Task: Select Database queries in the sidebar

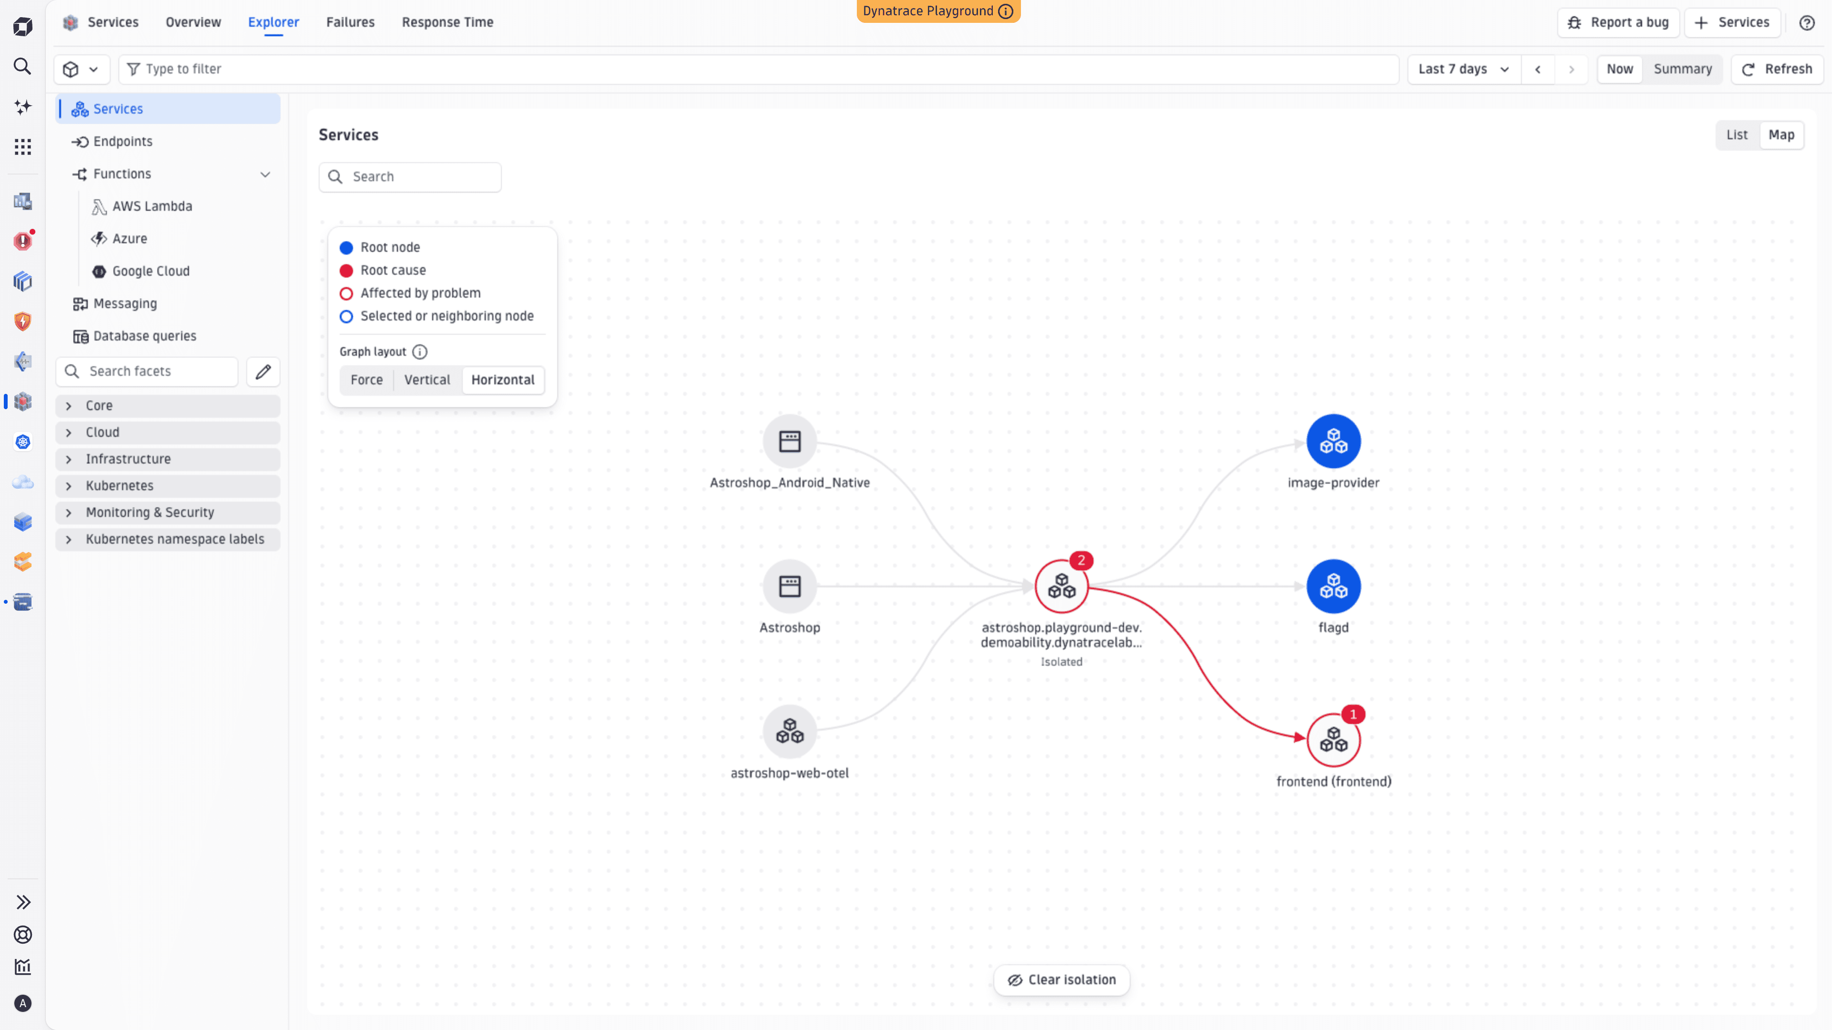Action: (168, 336)
